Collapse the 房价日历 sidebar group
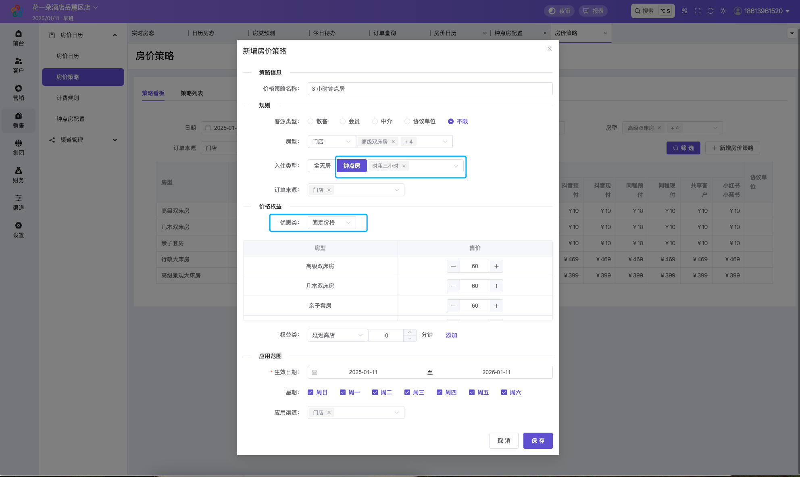The height and width of the screenshot is (477, 800). 83,35
